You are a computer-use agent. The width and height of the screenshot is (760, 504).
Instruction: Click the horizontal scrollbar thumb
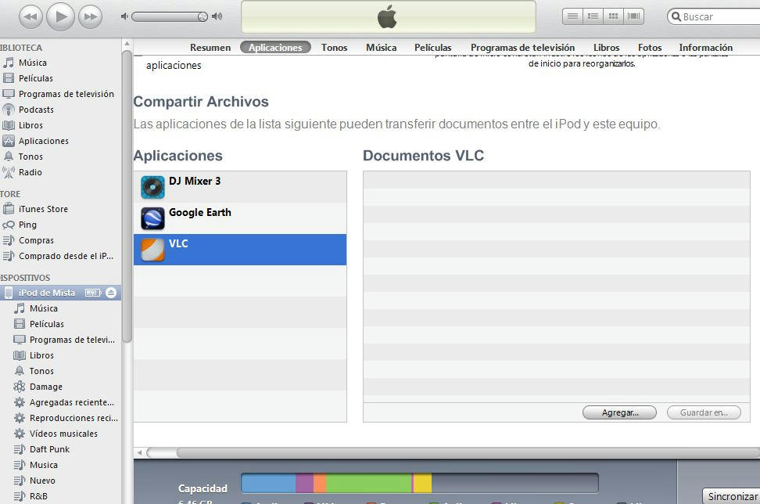468,452
